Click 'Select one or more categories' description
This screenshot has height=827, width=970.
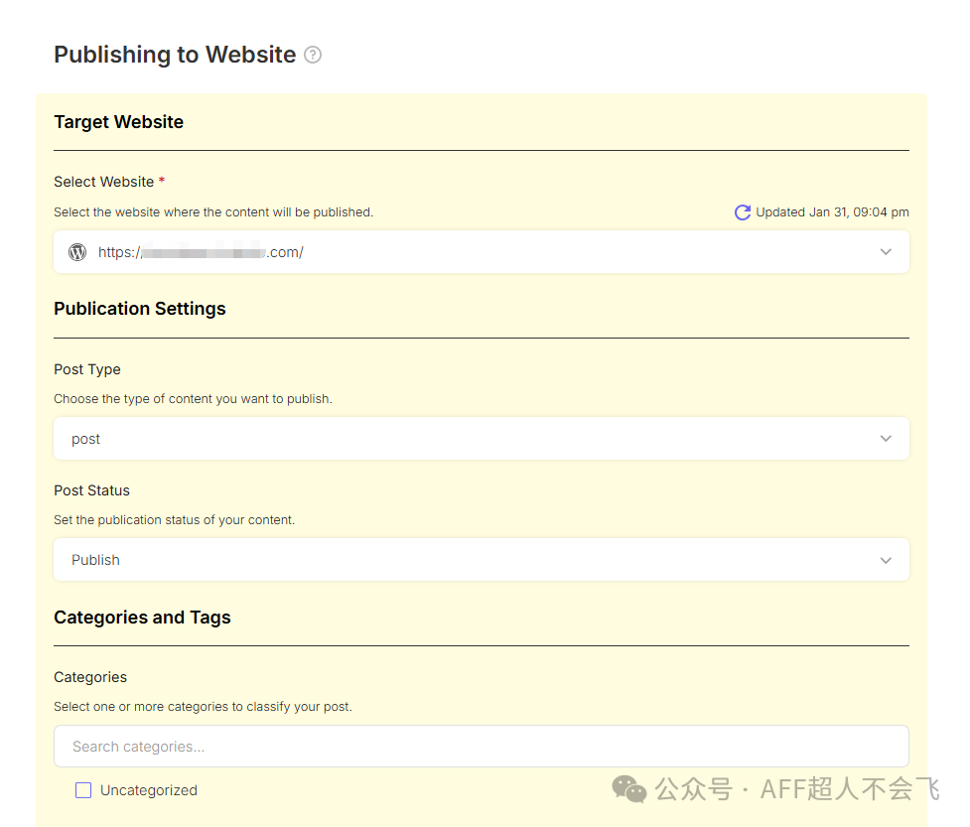coord(203,707)
